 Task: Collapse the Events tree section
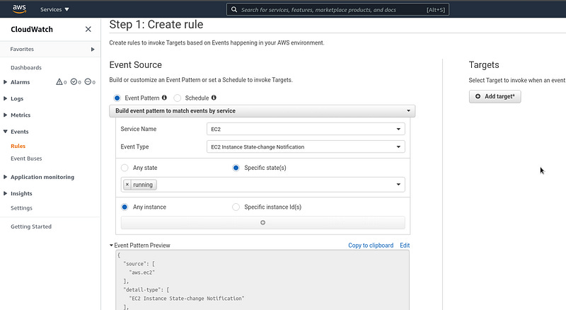5,132
